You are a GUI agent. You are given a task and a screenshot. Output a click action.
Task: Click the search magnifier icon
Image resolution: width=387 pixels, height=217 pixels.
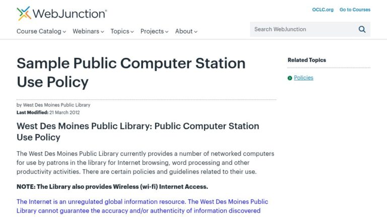point(362,29)
